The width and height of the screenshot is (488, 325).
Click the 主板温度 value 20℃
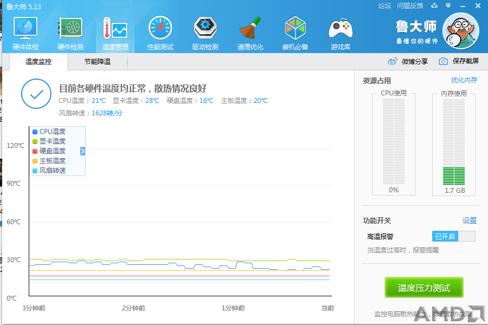click(x=261, y=101)
